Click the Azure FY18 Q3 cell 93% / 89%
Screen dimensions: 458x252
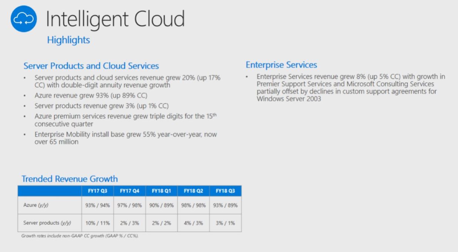[225, 205]
